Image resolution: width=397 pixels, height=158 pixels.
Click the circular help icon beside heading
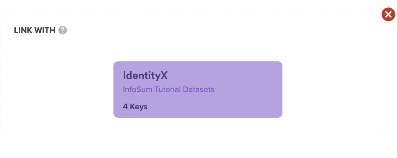click(62, 30)
